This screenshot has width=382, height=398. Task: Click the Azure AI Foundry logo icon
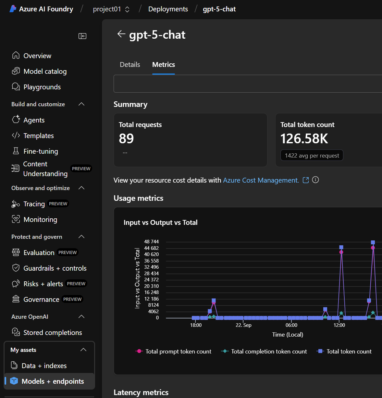pos(13,9)
